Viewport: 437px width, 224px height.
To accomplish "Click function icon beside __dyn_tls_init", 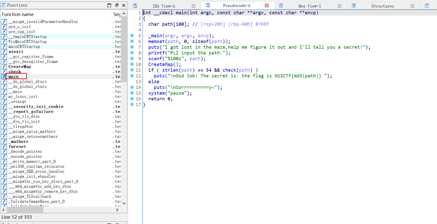I will coord(4,122).
